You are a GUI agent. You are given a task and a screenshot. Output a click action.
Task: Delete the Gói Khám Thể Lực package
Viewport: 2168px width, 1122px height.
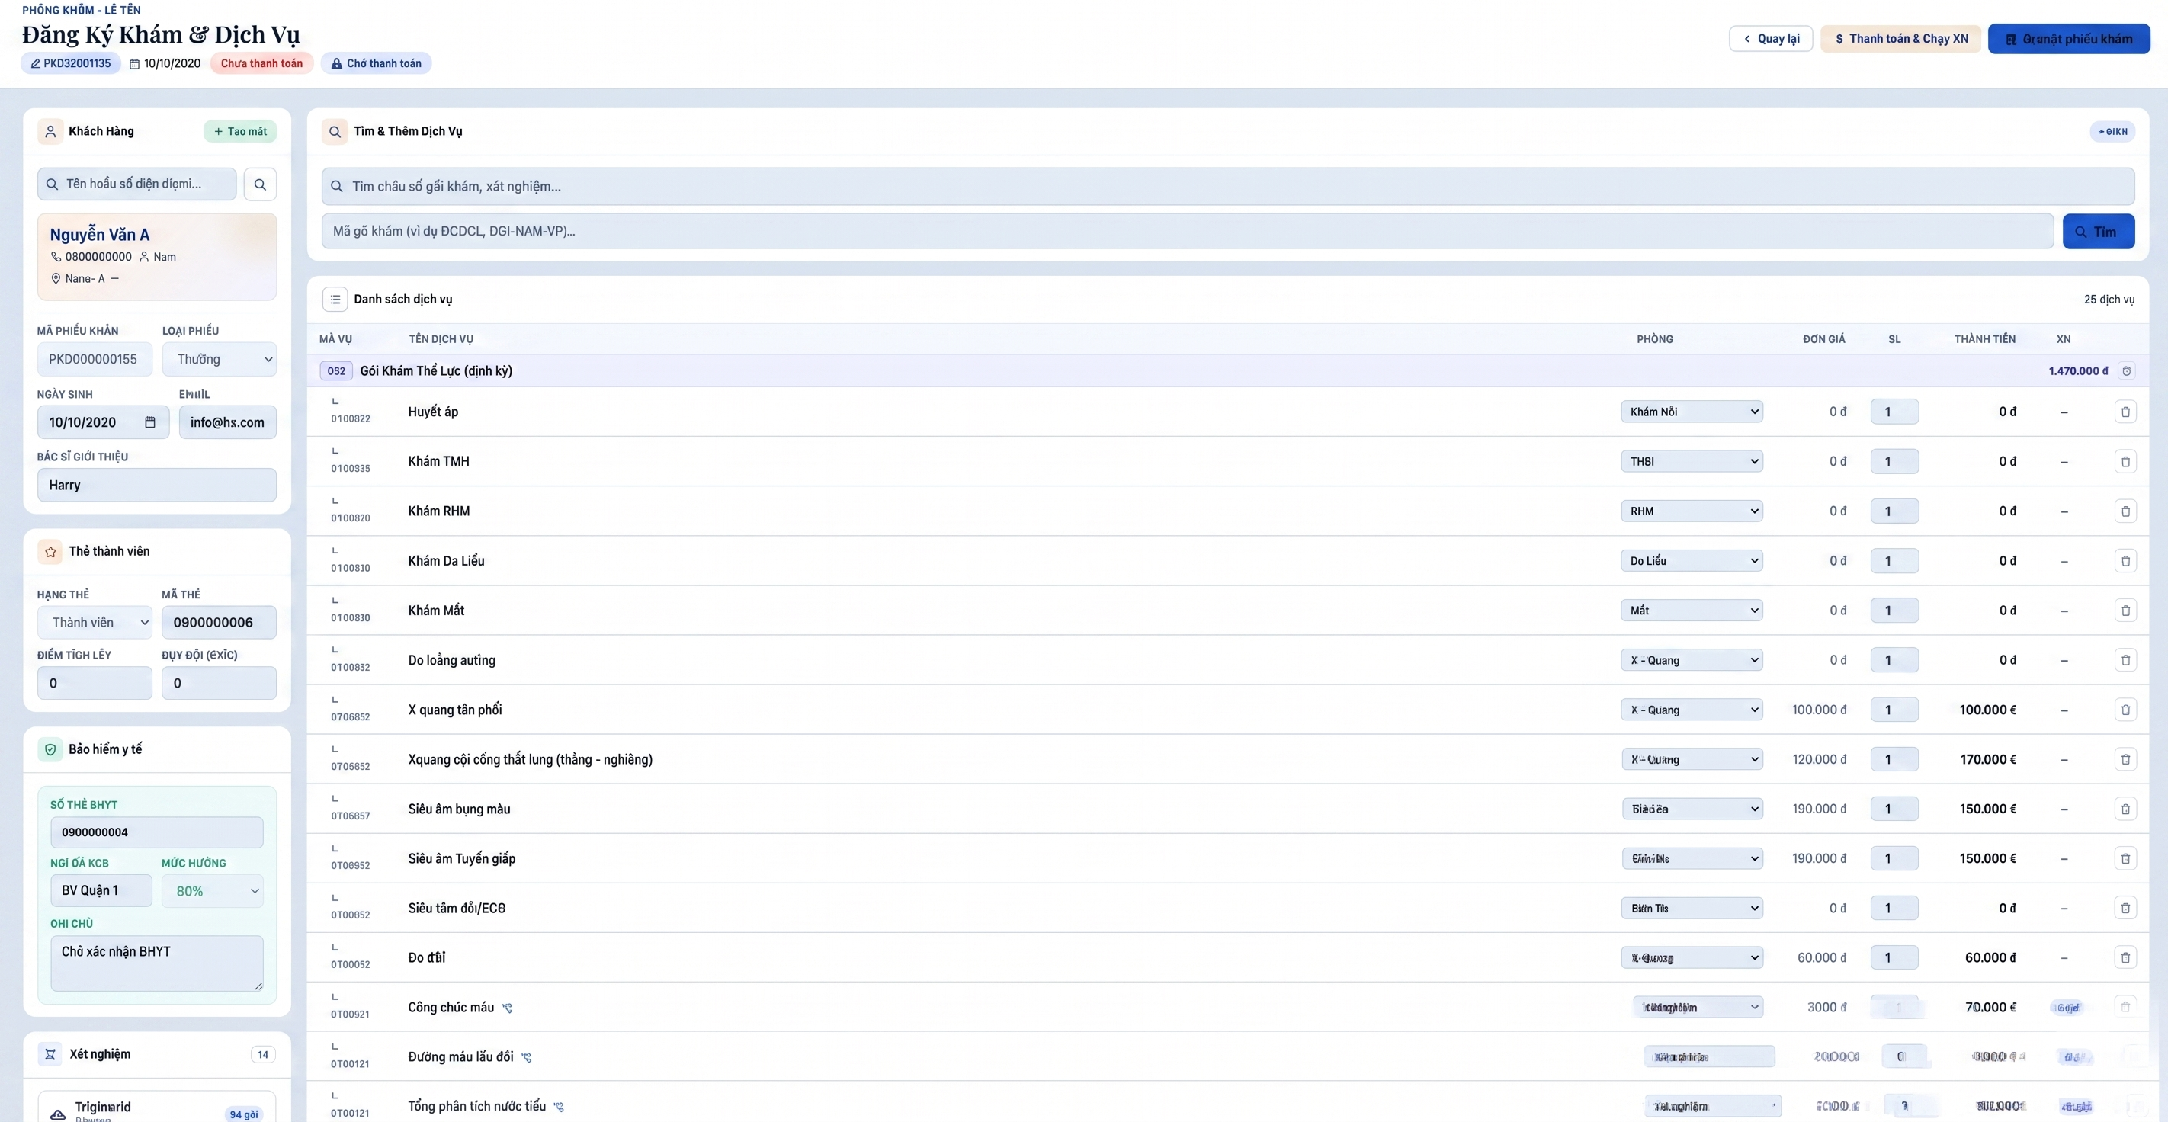pyautogui.click(x=2126, y=371)
